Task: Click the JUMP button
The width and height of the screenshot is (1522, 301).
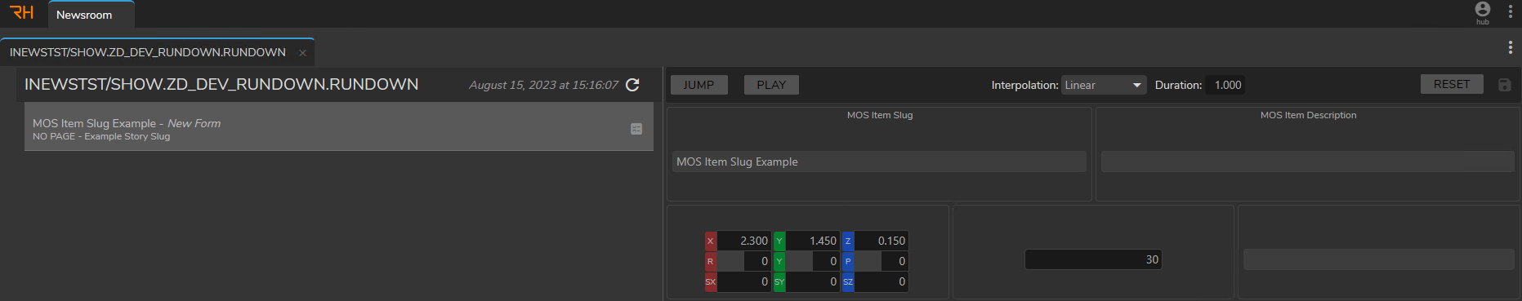Action: point(699,85)
